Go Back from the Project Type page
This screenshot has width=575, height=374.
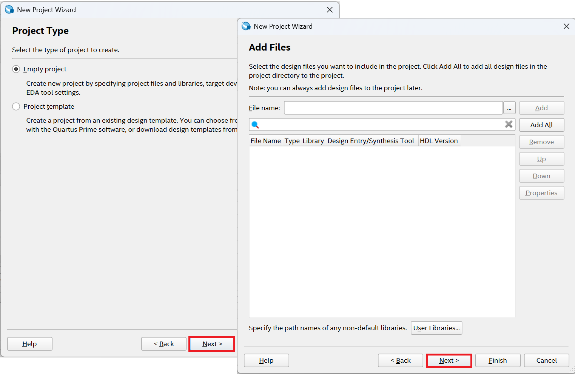[163, 344]
